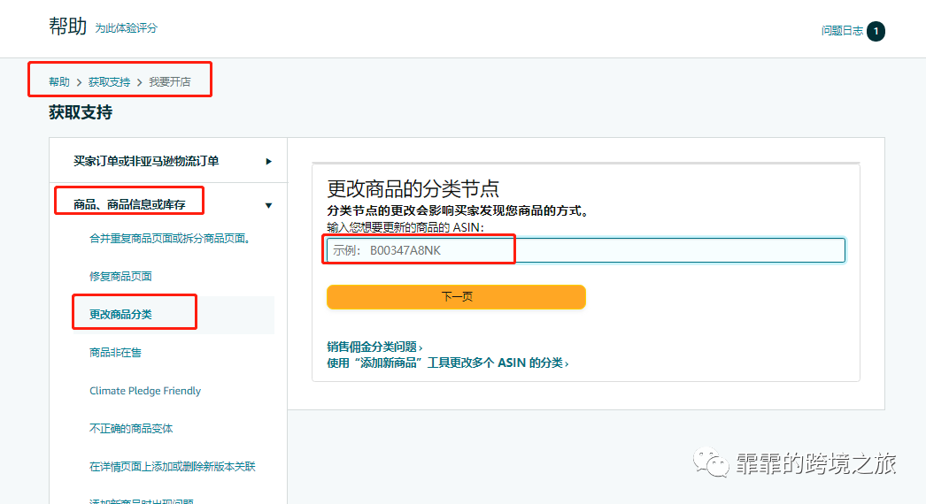Click the 帮助 page title
This screenshot has height=504, width=926.
68,27
